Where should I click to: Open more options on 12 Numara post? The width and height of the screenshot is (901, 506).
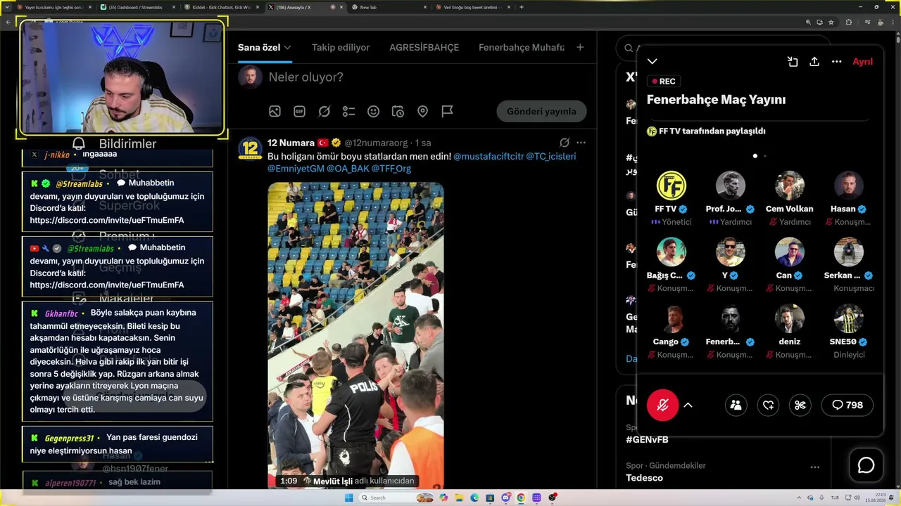[581, 143]
